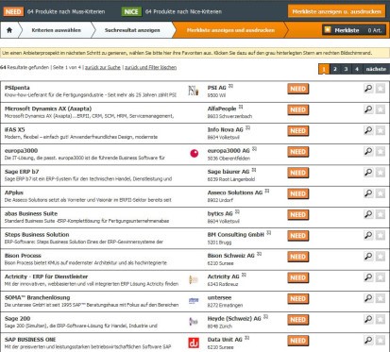Click the europa3000 red logo thumbnail

[x=195, y=154]
